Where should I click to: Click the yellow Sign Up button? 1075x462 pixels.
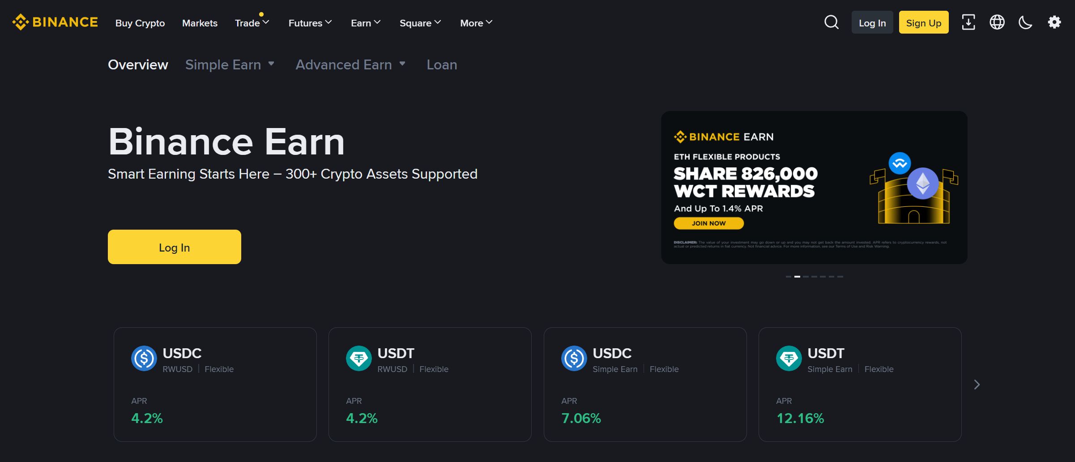click(923, 22)
